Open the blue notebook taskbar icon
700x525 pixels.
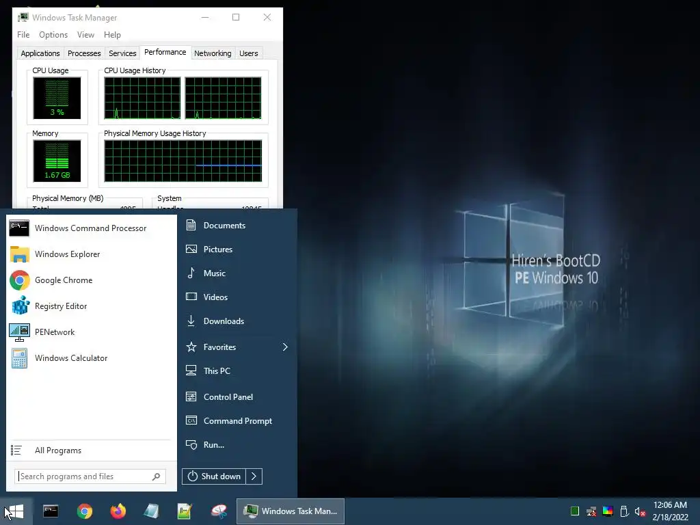click(x=151, y=511)
